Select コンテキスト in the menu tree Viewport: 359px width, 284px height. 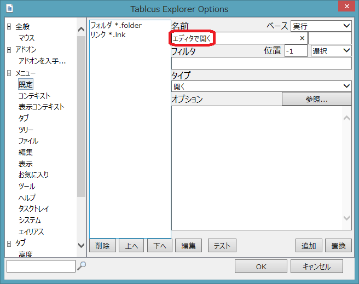pos(34,96)
